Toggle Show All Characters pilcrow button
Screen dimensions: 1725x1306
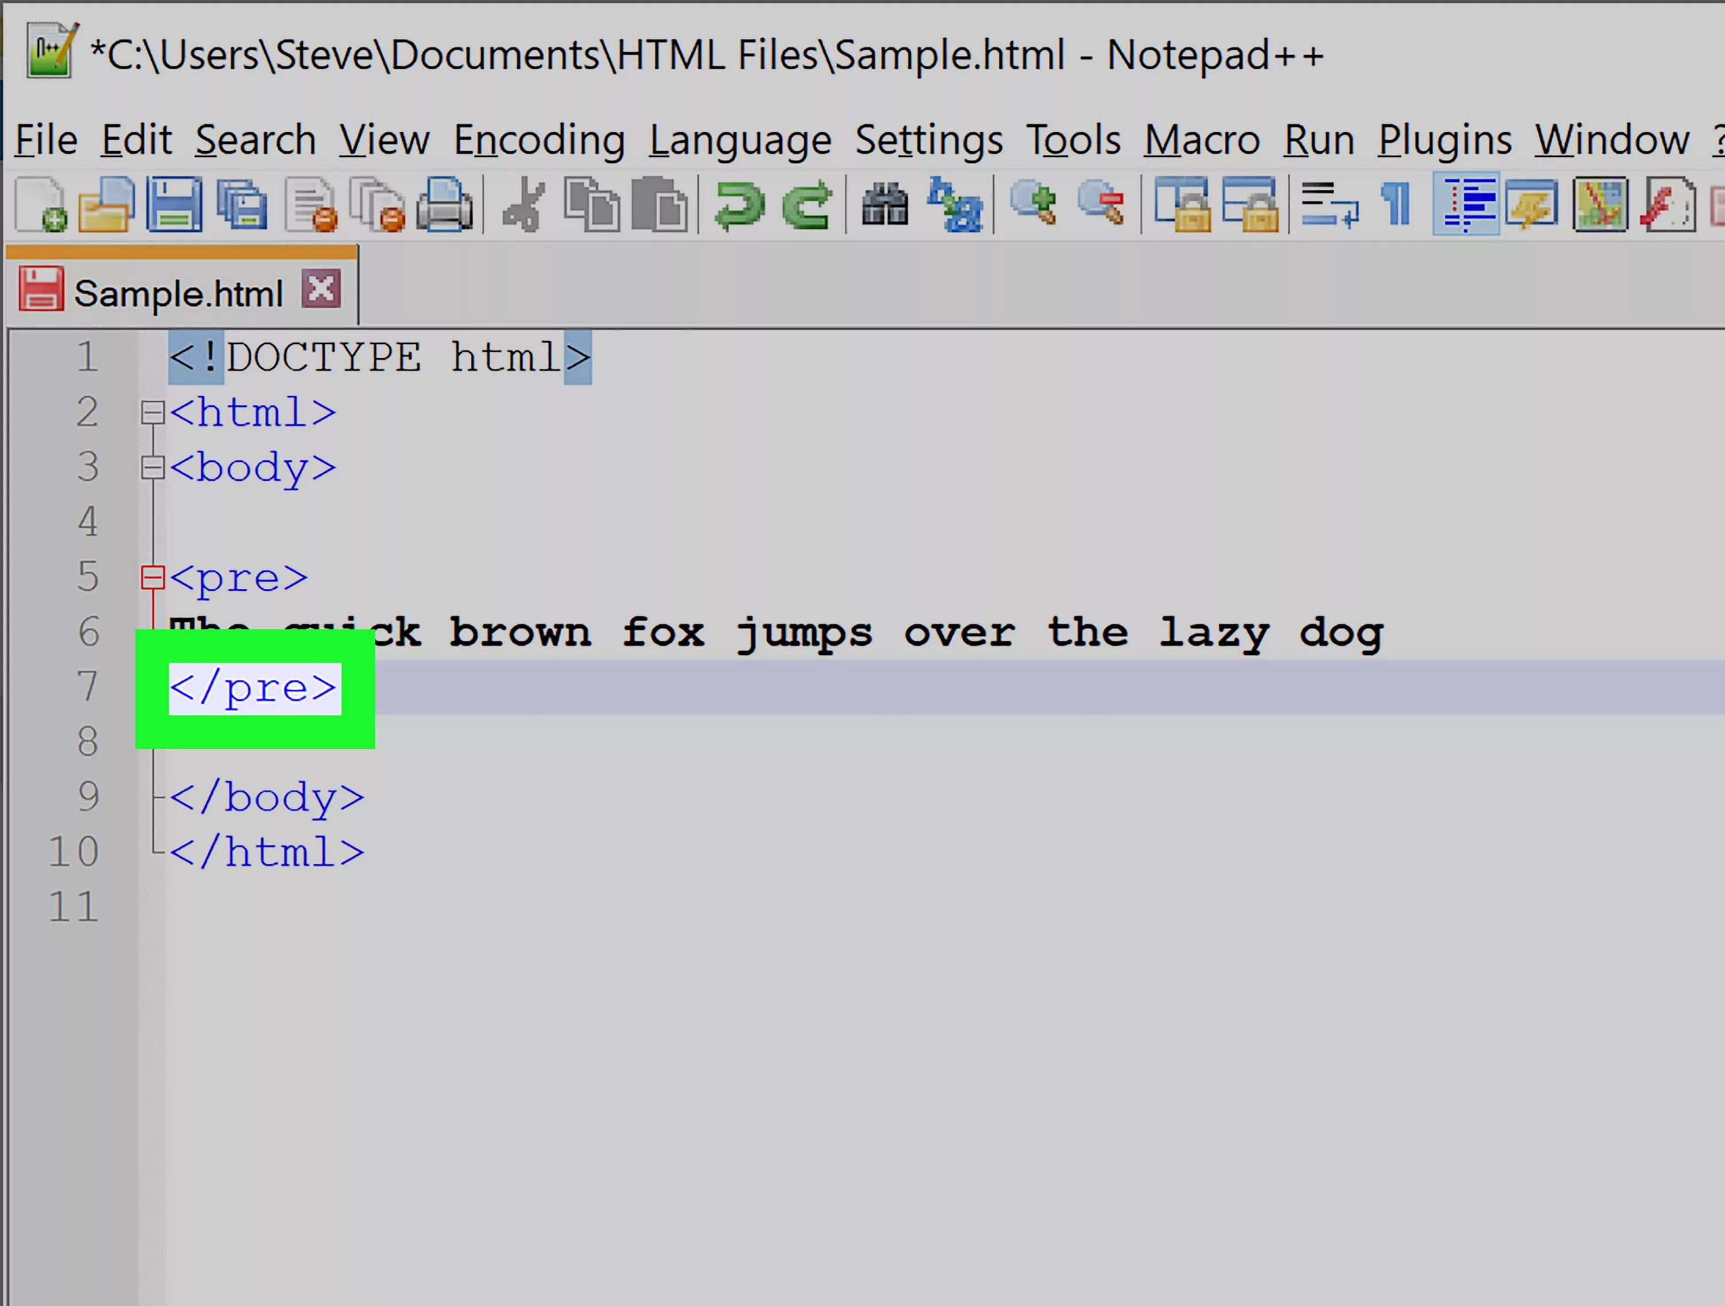coord(1397,204)
